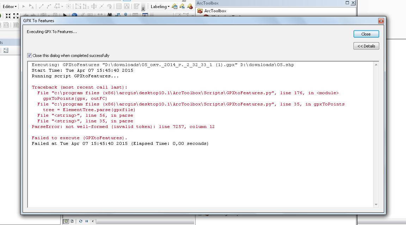Open the Editor dropdown menu

tap(10, 6)
